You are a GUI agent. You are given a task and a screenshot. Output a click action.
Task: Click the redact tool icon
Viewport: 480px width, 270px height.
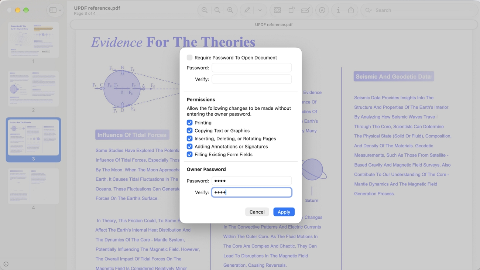tap(277, 10)
